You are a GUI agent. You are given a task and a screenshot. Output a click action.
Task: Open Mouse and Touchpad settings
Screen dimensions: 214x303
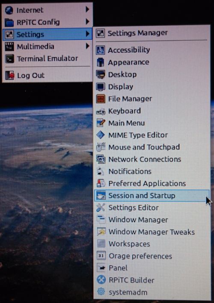click(152, 147)
